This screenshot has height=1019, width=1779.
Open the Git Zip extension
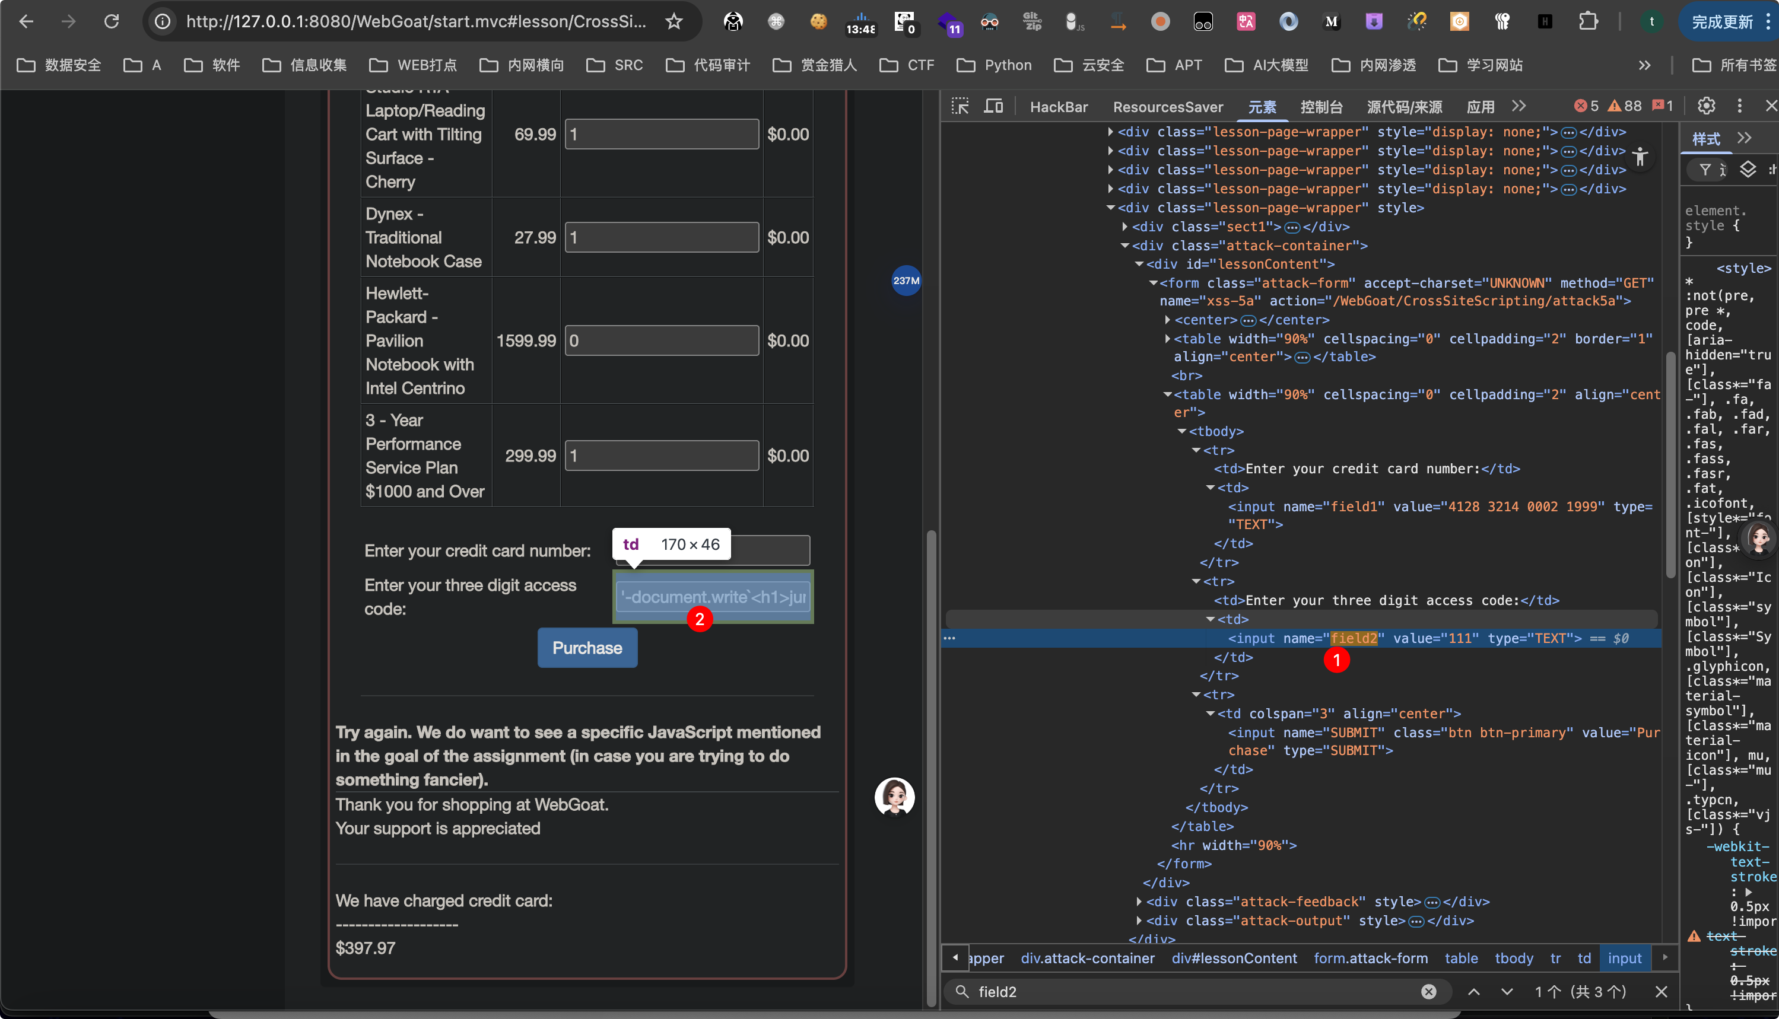click(1032, 22)
